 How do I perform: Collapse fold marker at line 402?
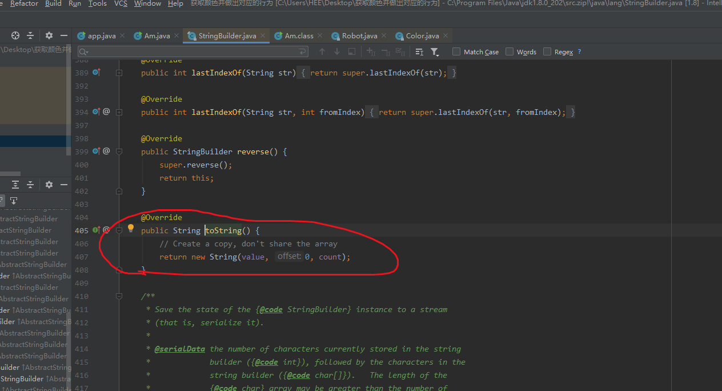pos(119,191)
